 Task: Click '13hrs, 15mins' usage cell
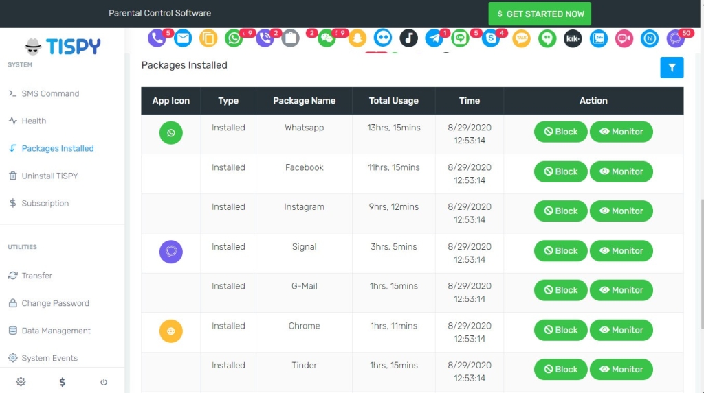pyautogui.click(x=394, y=128)
